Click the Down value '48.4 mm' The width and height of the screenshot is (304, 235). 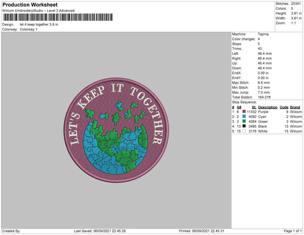pyautogui.click(x=264, y=68)
